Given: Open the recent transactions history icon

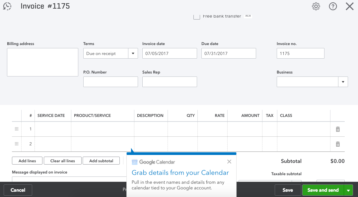Looking at the screenshot, I should (x=7, y=6).
